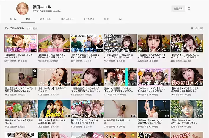The height and width of the screenshot is (138, 209).
Task: Open three-dot menu beside 三上悠亜さんとフラフープ title
Action: coord(36,89)
